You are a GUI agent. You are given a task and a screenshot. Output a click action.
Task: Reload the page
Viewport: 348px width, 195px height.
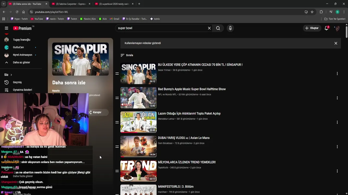tap(17, 12)
